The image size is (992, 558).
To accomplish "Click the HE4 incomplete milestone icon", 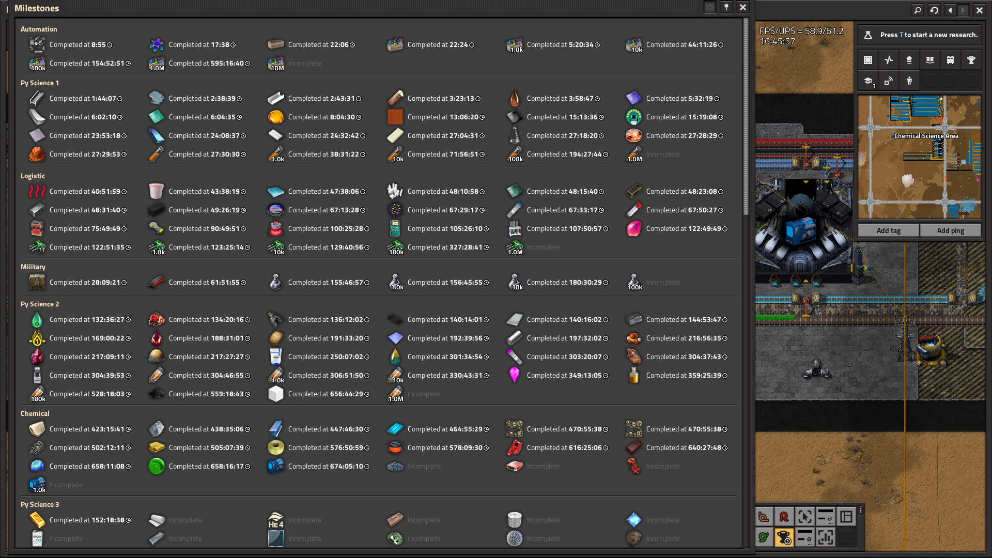I will 276,520.
